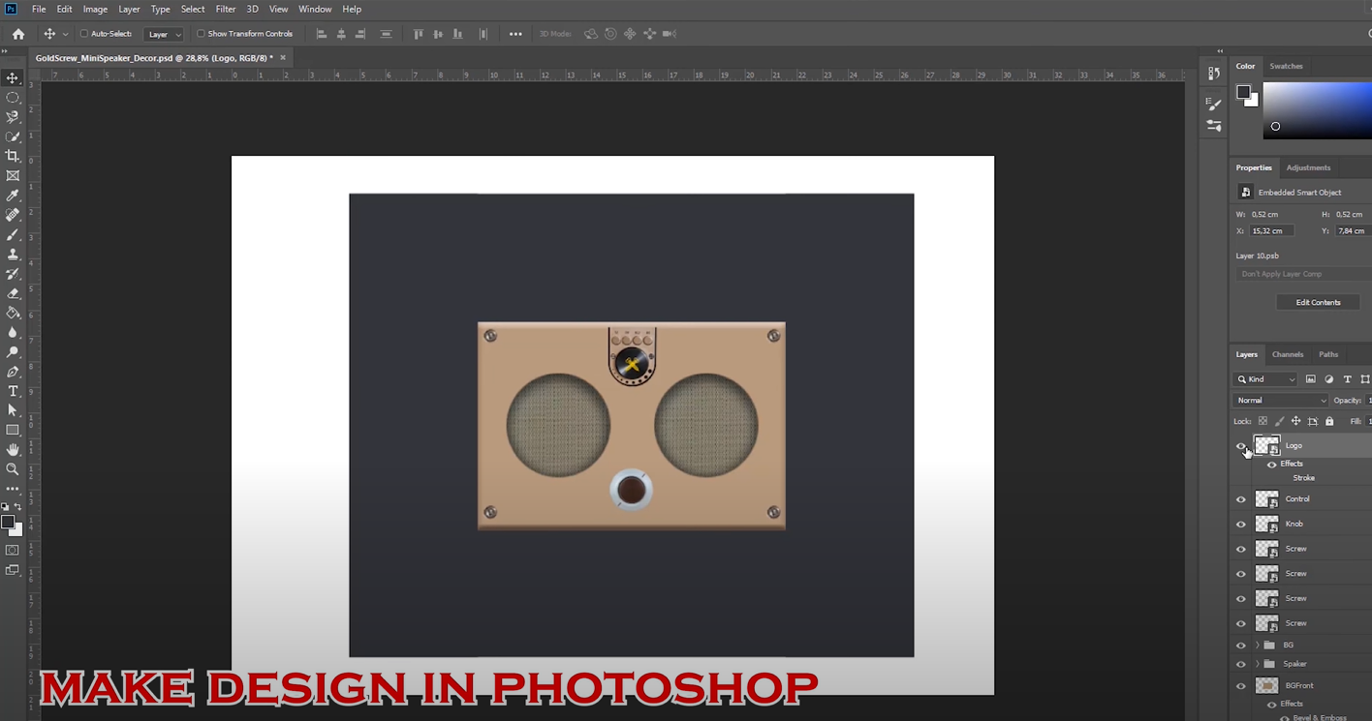
Task: Hide the Logo layer
Action: point(1241,446)
